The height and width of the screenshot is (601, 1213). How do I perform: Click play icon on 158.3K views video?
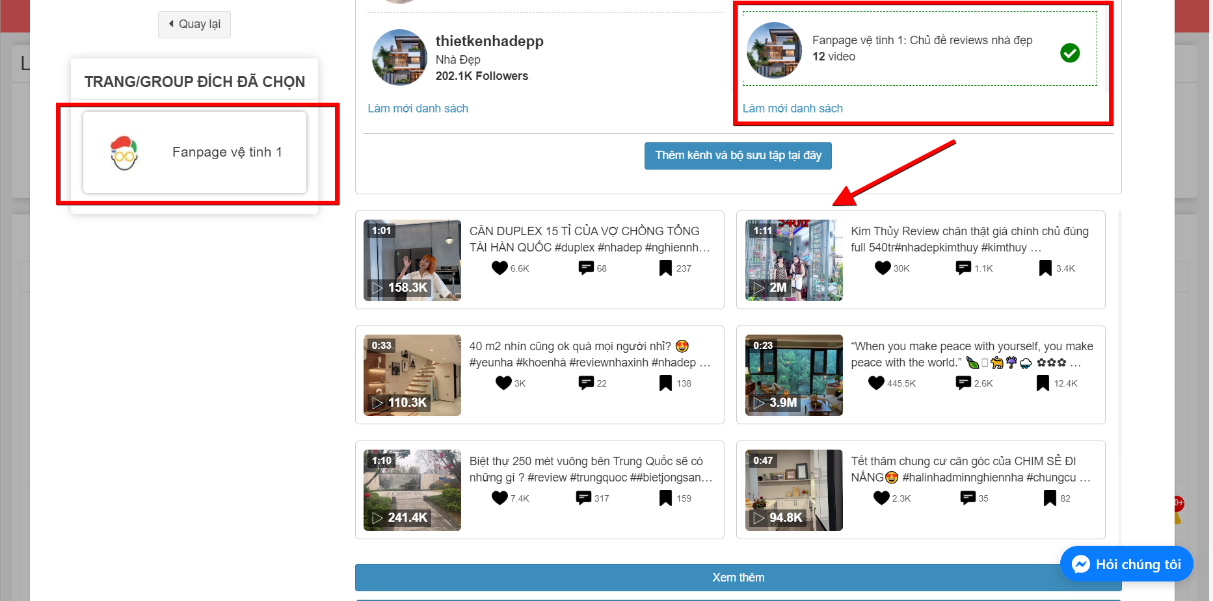378,287
